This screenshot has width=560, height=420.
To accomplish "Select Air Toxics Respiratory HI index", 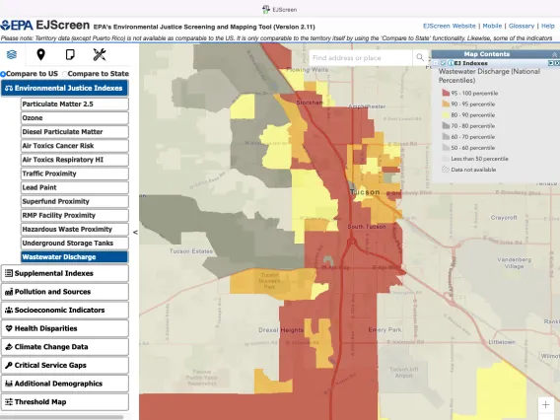I will tap(75, 160).
